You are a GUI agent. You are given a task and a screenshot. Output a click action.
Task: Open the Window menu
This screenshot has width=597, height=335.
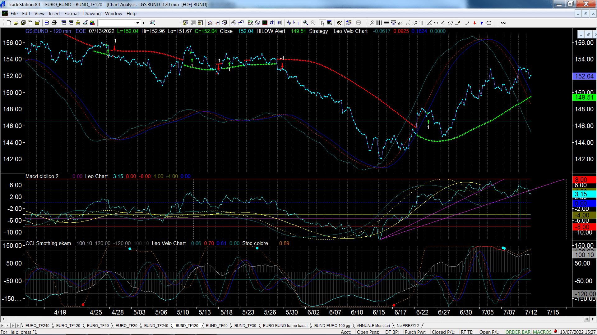113,13
